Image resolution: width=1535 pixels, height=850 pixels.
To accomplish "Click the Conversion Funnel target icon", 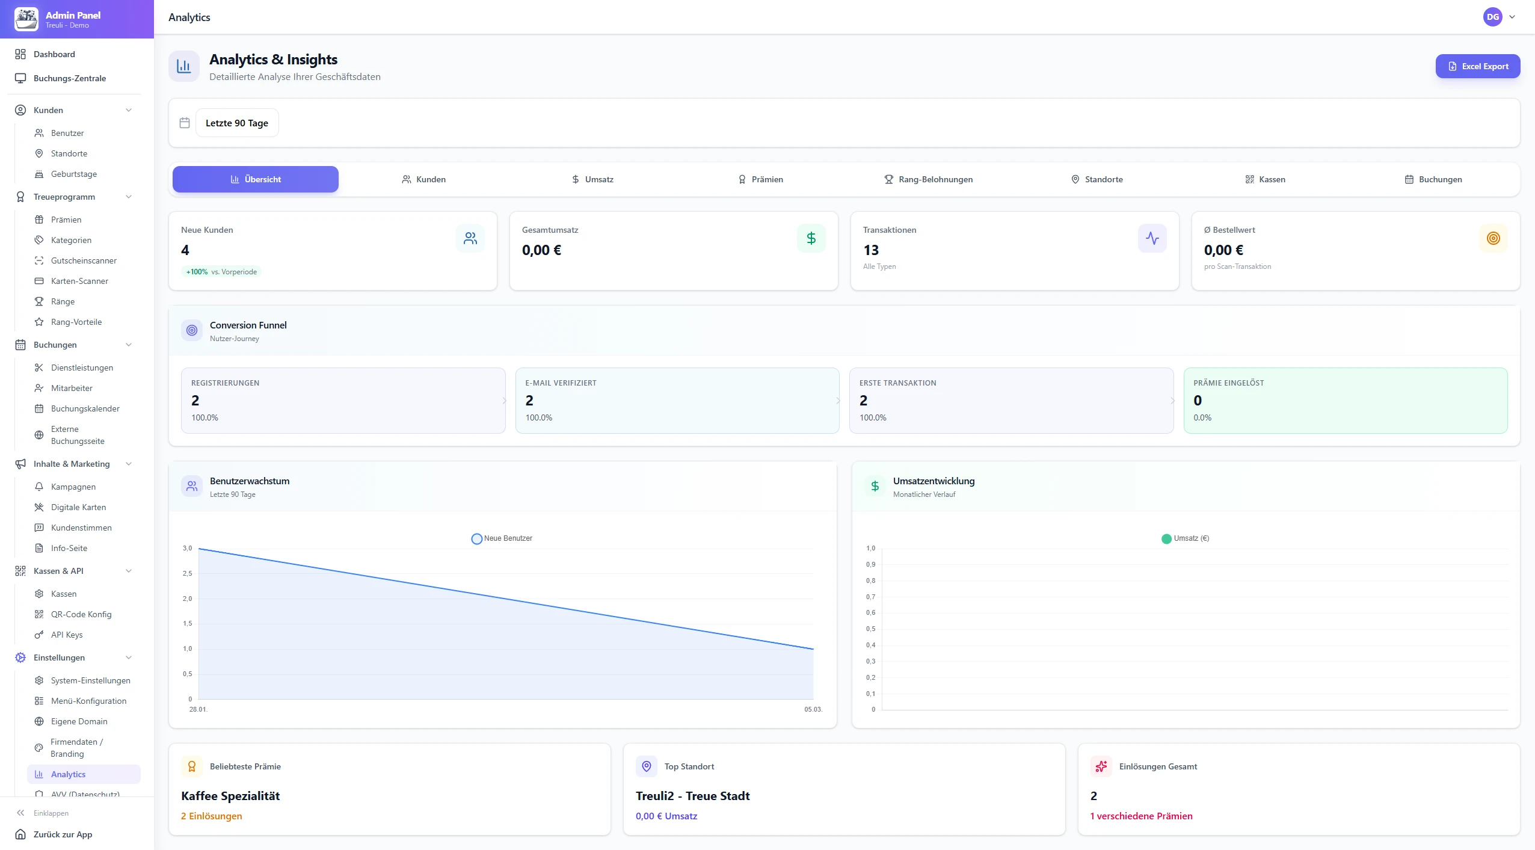I will point(192,330).
